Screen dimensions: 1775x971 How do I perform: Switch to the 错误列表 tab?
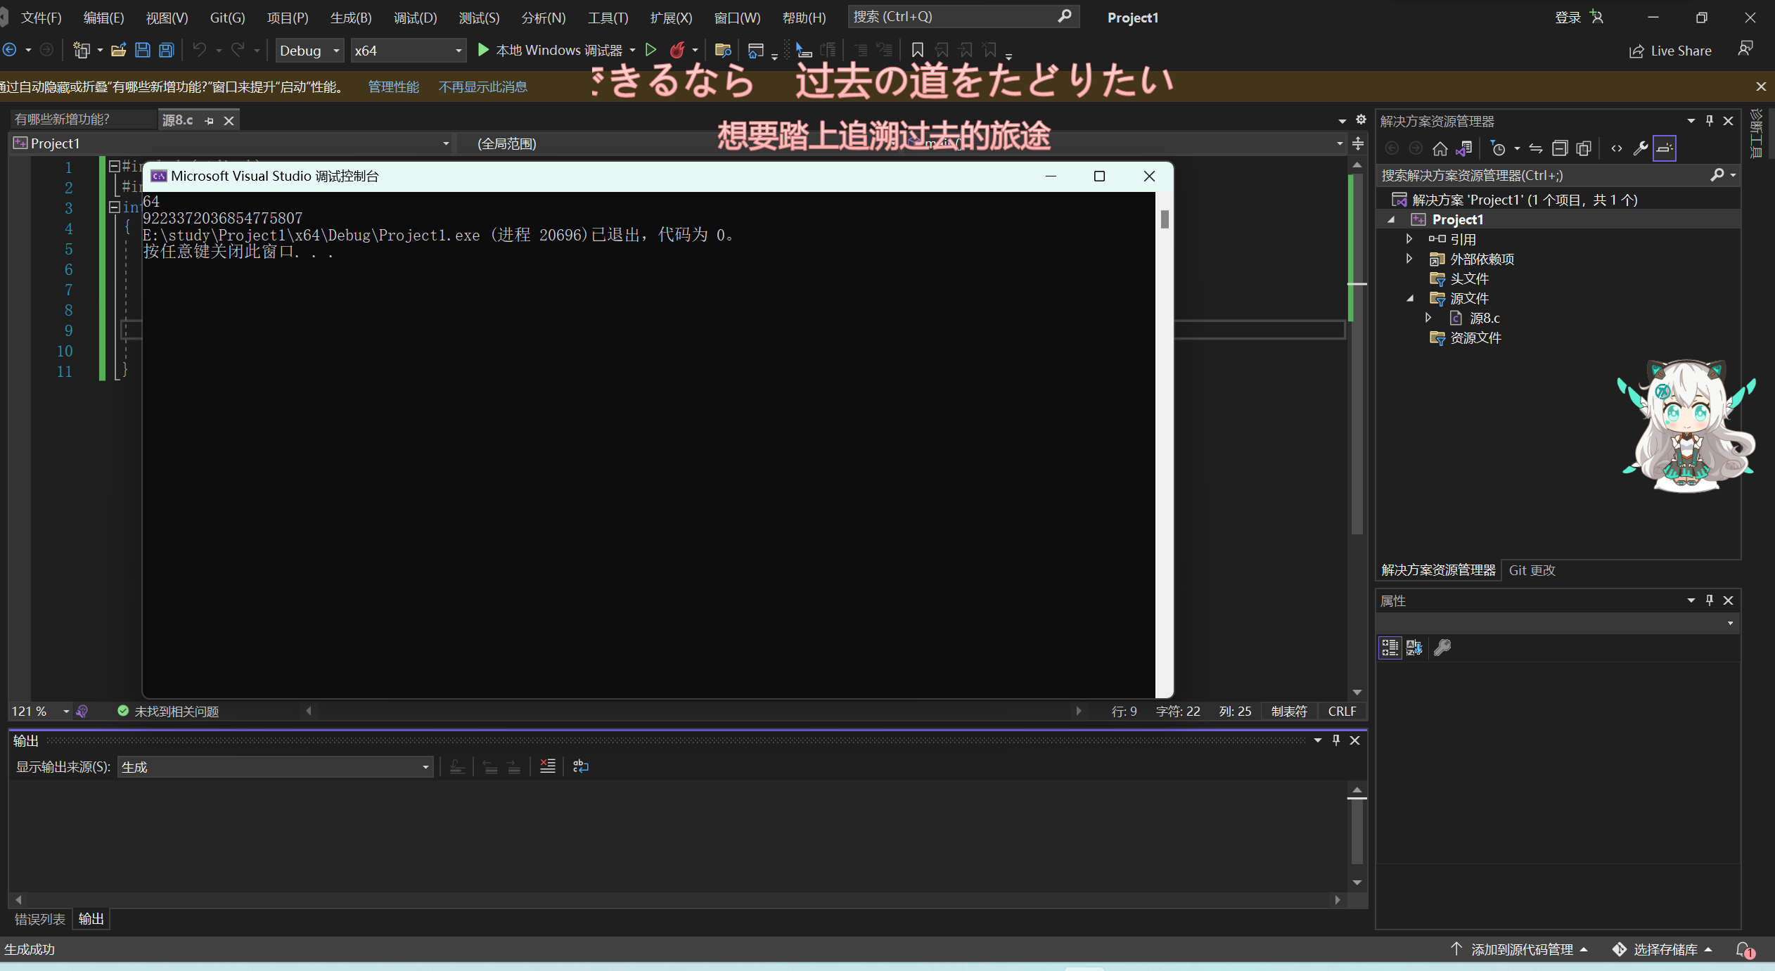coord(40,919)
